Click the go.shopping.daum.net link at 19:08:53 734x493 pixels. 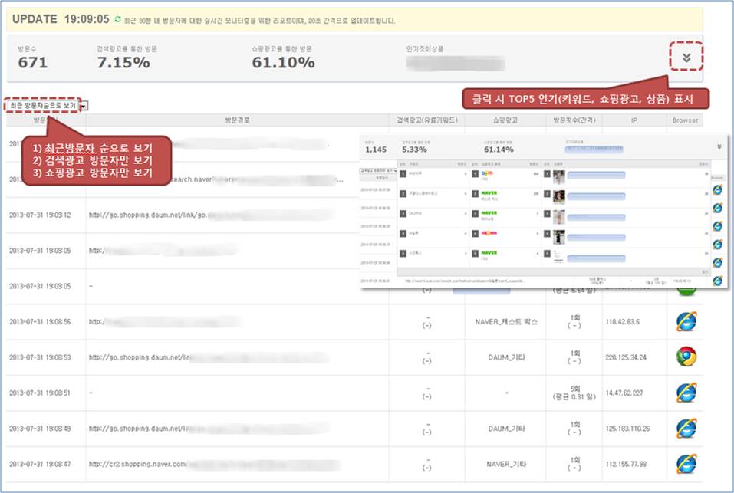coord(138,357)
